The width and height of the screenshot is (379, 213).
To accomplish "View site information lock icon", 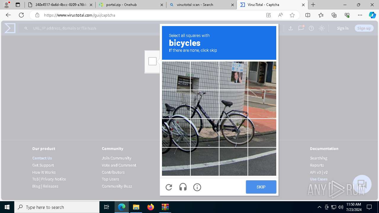I will (x=37, y=15).
